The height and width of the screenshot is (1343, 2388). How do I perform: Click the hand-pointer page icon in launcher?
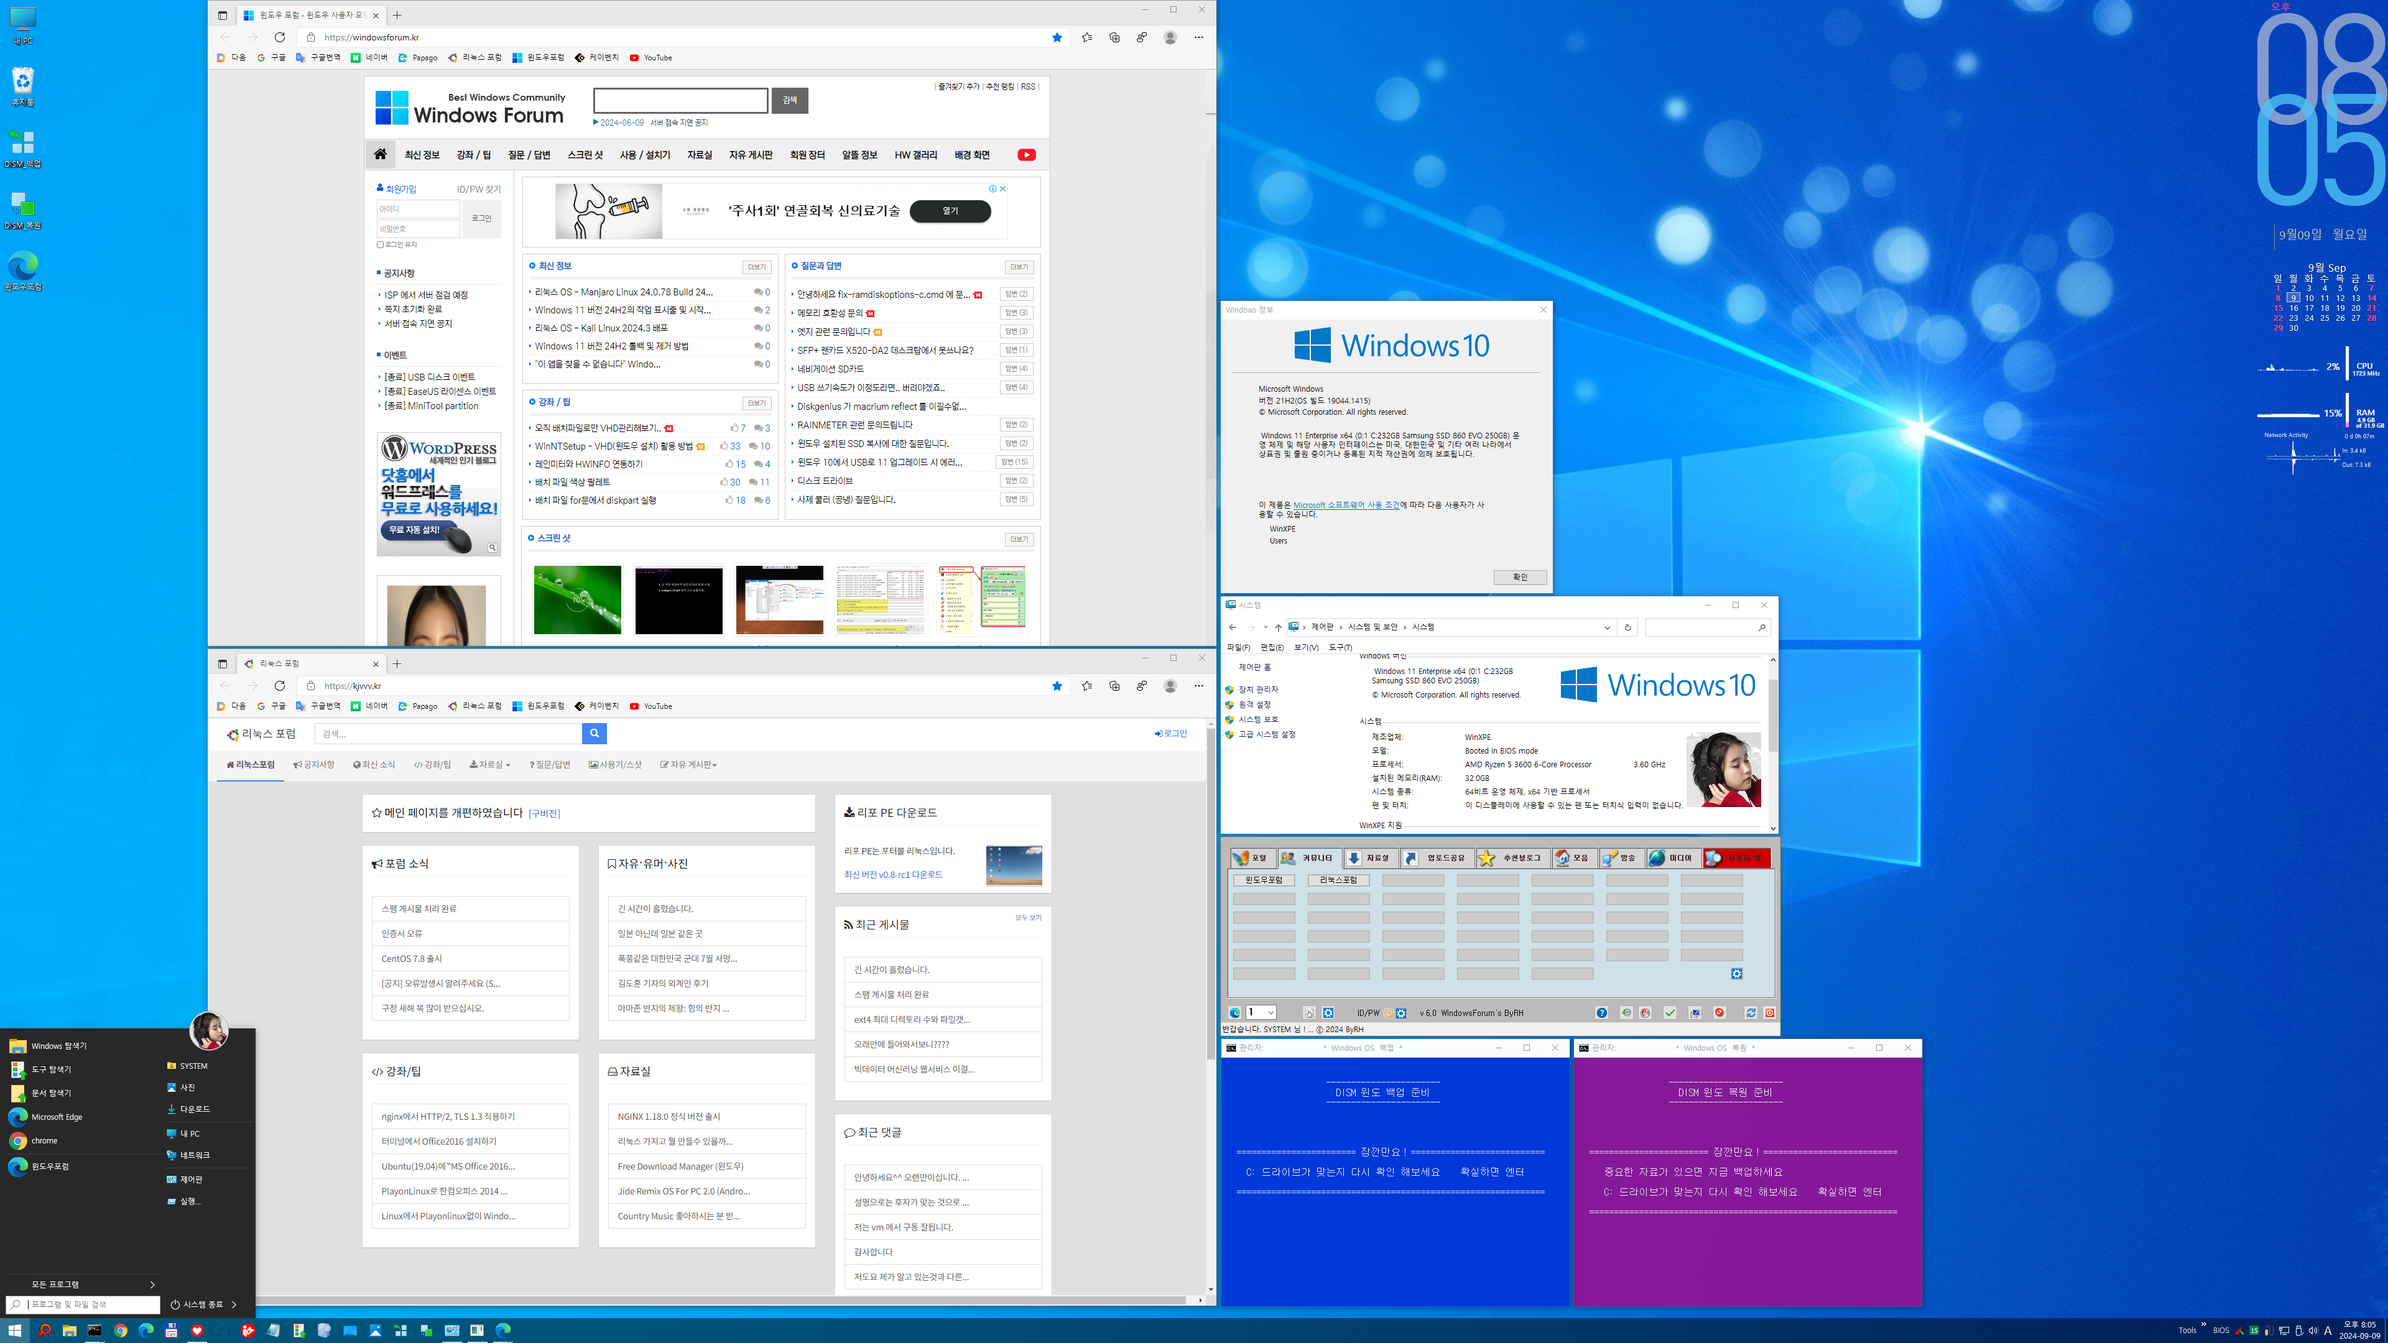point(1309,1013)
